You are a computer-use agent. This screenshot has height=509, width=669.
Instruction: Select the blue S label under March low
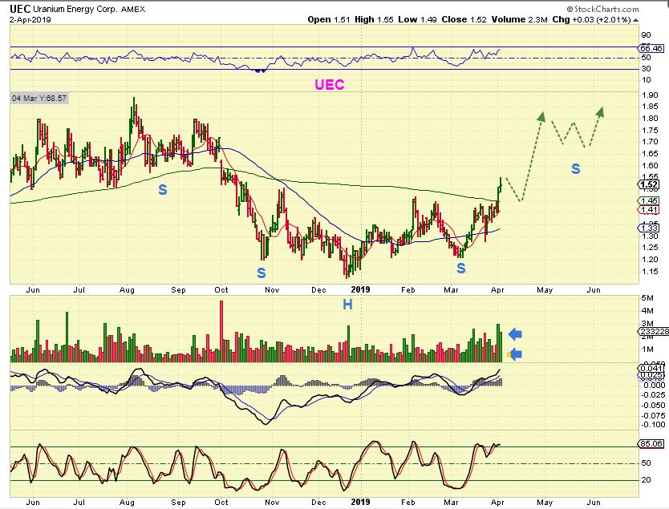point(461,269)
